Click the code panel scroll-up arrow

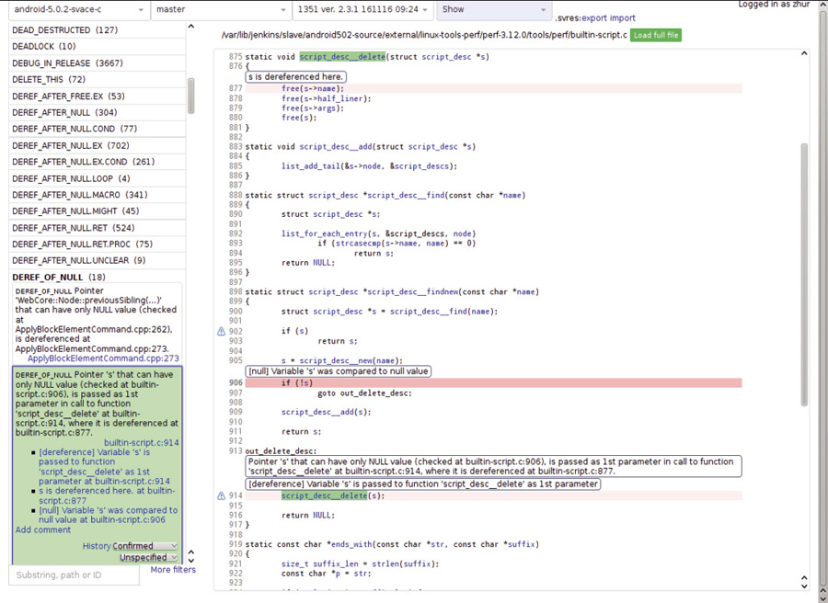tap(804, 53)
